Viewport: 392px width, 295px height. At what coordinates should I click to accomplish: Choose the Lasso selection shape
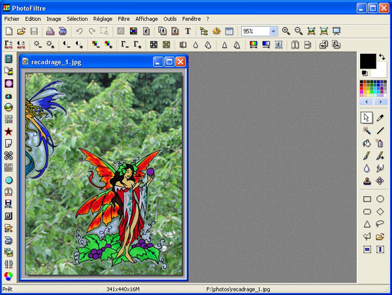click(380, 224)
